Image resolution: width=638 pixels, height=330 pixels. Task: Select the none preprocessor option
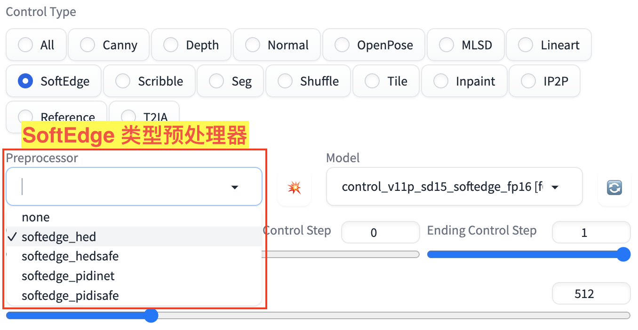(x=36, y=217)
